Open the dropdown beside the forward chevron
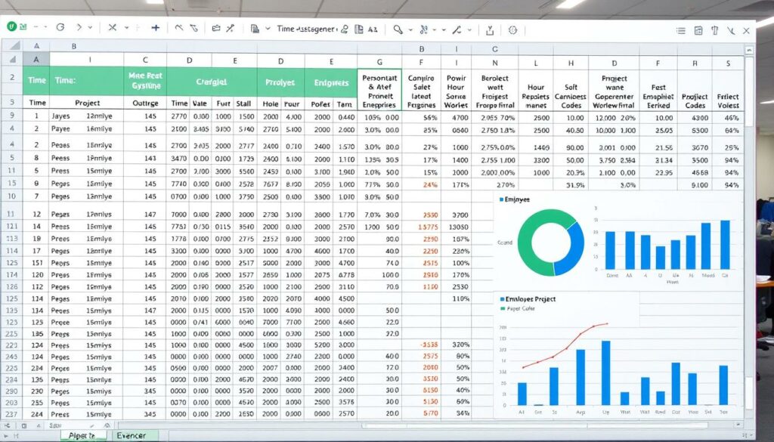 (90, 28)
